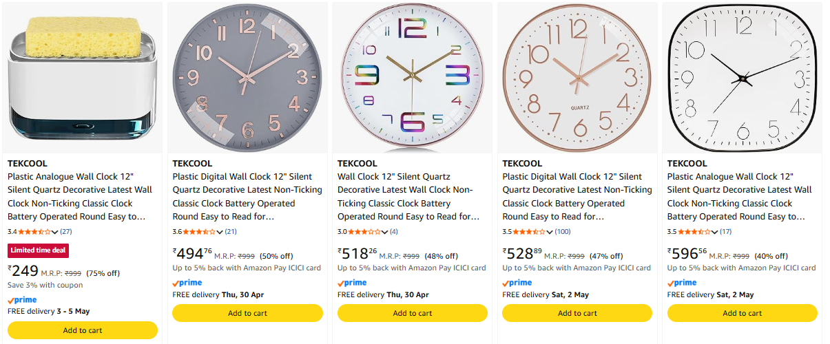The image size is (830, 344).
Task: Expand rating dropdown for 3.4 star product
Action: 56,232
